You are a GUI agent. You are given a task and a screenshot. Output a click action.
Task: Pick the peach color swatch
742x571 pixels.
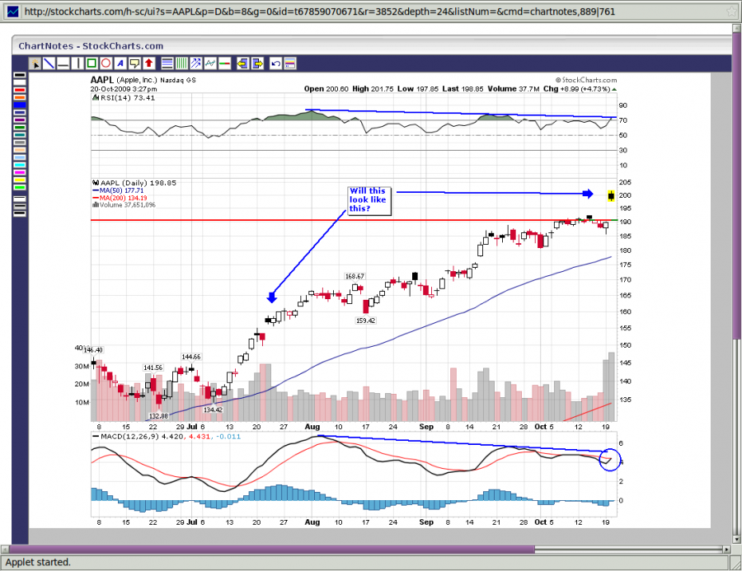(x=20, y=150)
